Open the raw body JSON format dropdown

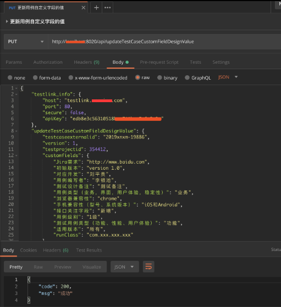tap(228, 77)
